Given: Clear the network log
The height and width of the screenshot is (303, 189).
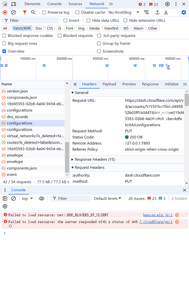Looking at the screenshot, I should (x=13, y=12).
